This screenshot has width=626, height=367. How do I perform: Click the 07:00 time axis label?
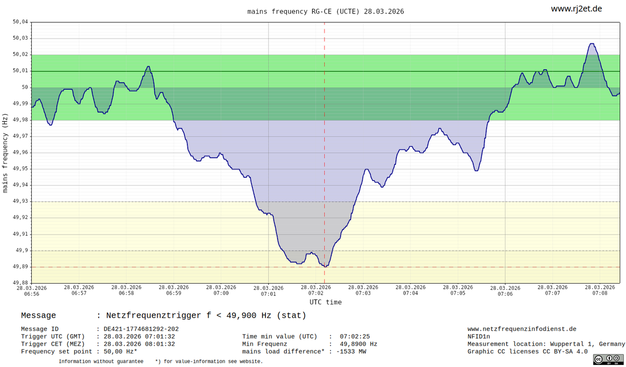221,290
